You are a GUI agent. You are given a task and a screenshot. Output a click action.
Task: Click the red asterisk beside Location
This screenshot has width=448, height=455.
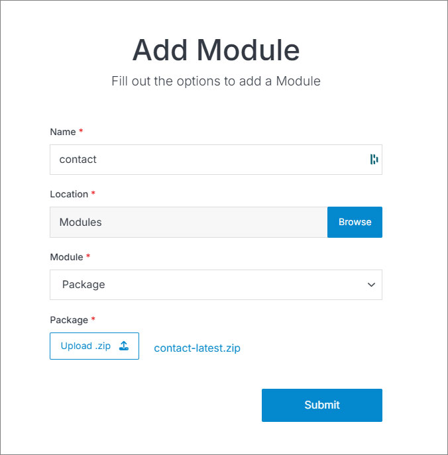pyautogui.click(x=93, y=194)
